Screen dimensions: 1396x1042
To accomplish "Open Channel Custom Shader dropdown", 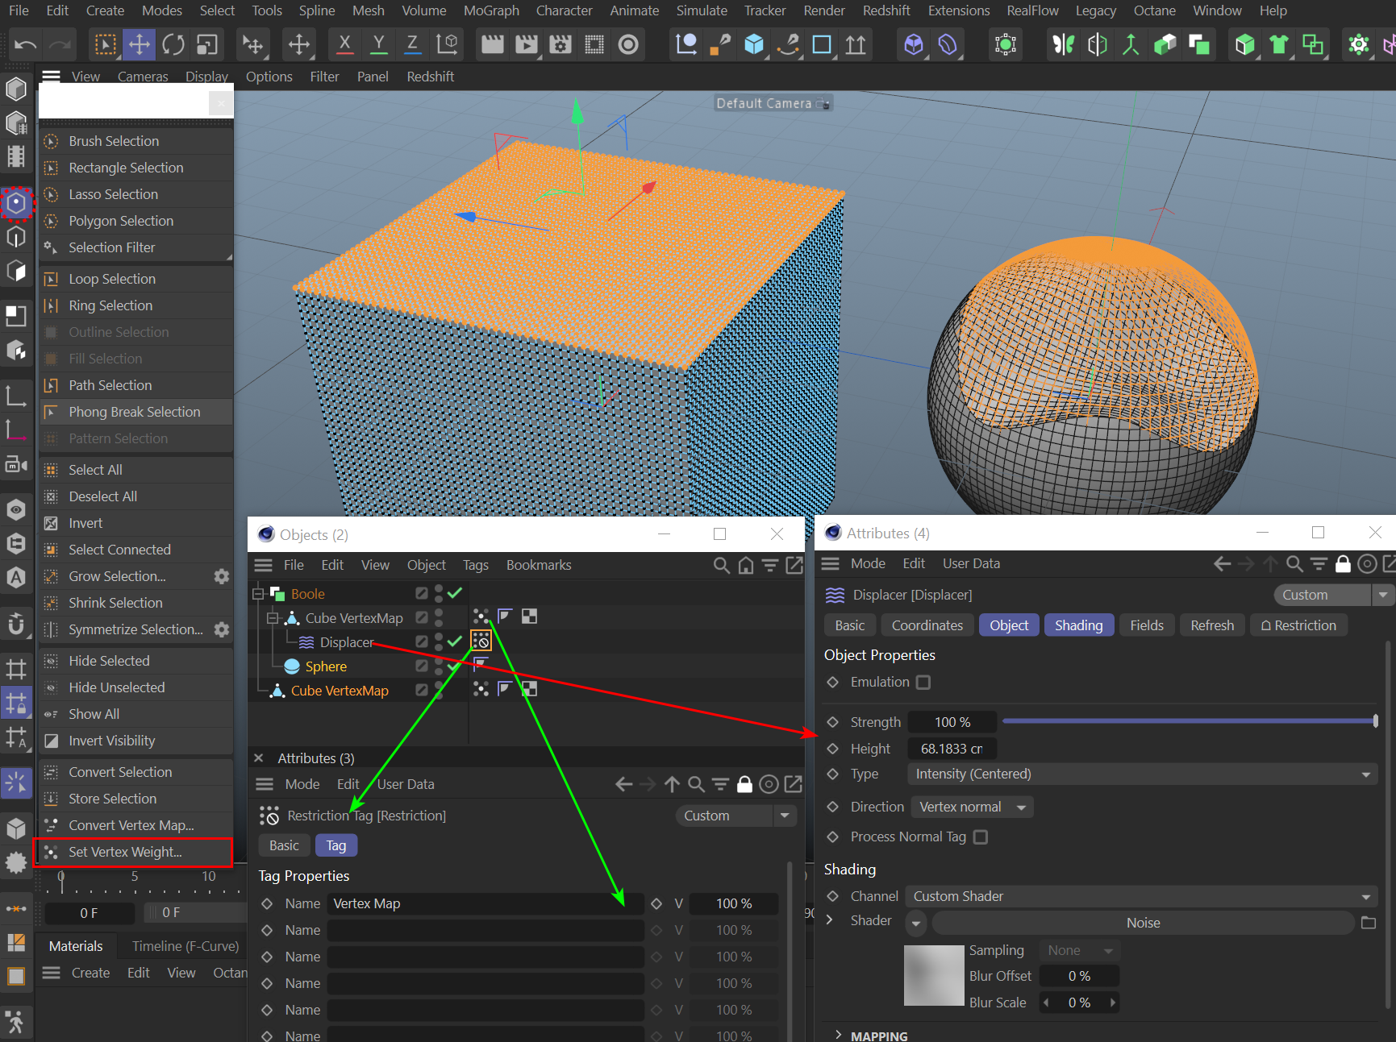I will pyautogui.click(x=1141, y=896).
